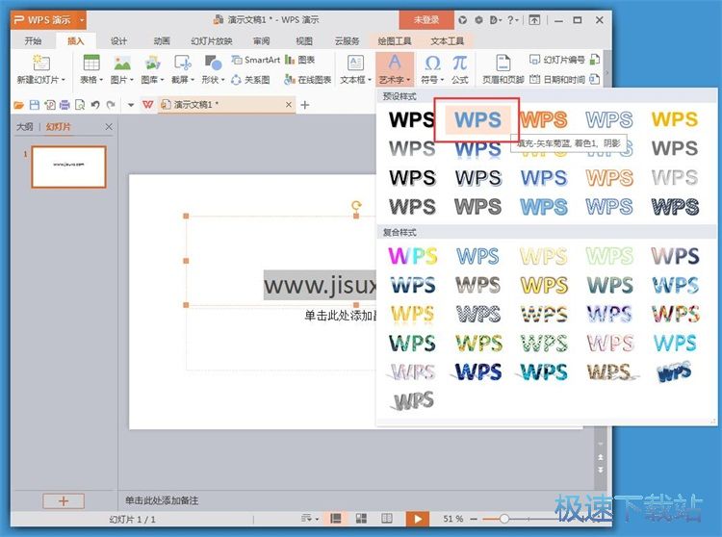Open 在线图表 (online charts)
The image size is (722, 537).
[x=308, y=80]
